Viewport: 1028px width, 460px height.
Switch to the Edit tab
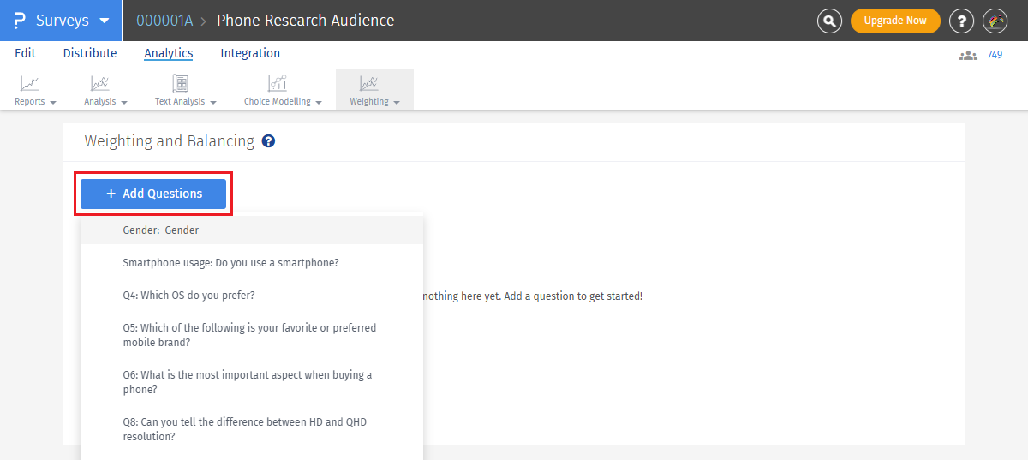[25, 53]
